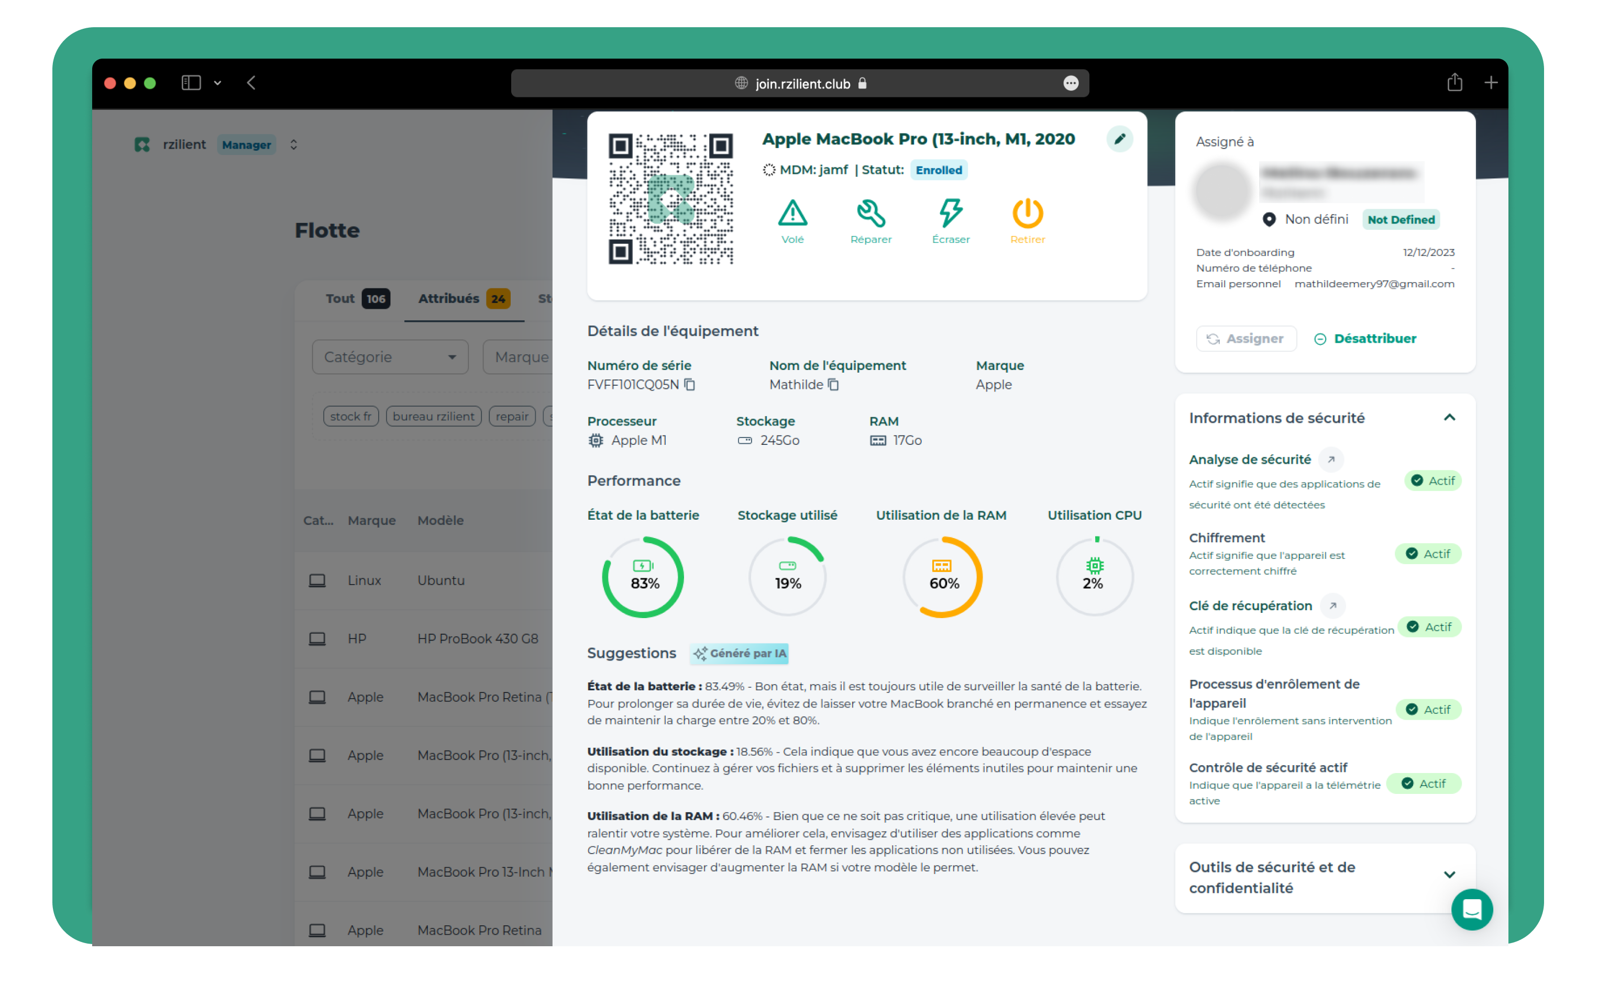Copy the serial number FVFF101CQ05N
Viewport: 1609px width, 997px height.
pyautogui.click(x=689, y=385)
